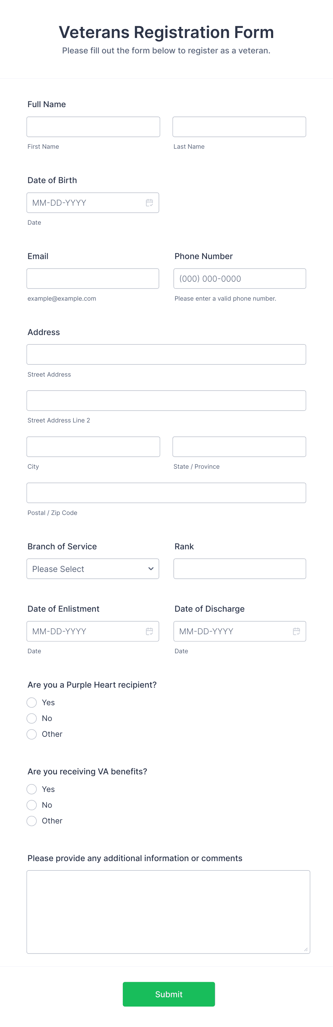333x1027 pixels.
Task: Click the Last Name input field
Action: pos(239,126)
